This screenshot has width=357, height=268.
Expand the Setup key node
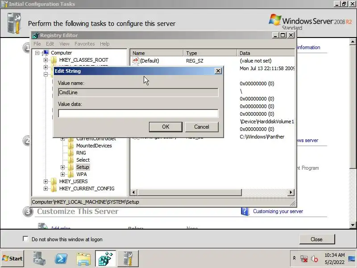62,167
